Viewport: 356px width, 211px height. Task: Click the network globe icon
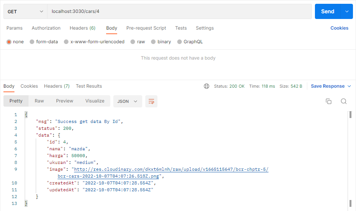207,86
